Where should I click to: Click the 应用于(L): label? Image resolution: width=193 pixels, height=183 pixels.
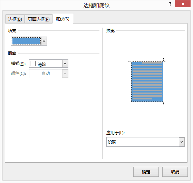point(115,133)
